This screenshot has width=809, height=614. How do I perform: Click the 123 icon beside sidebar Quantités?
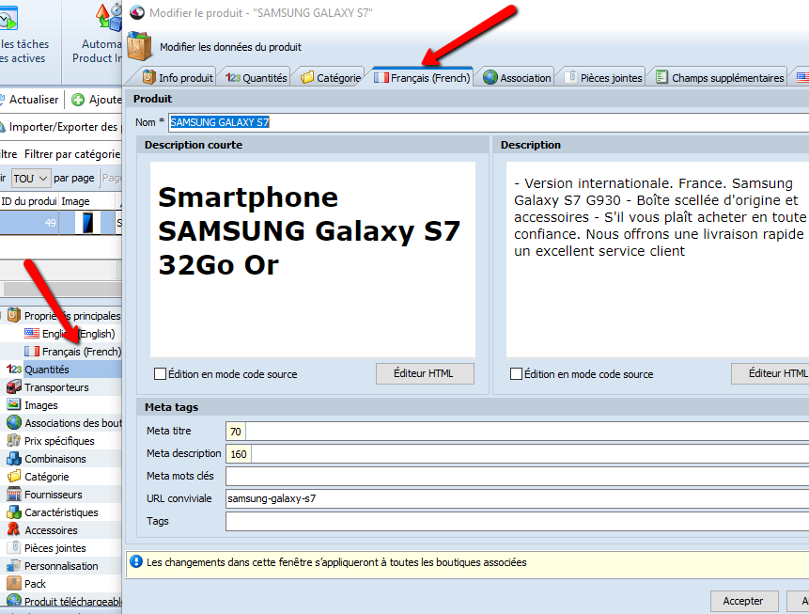click(14, 370)
